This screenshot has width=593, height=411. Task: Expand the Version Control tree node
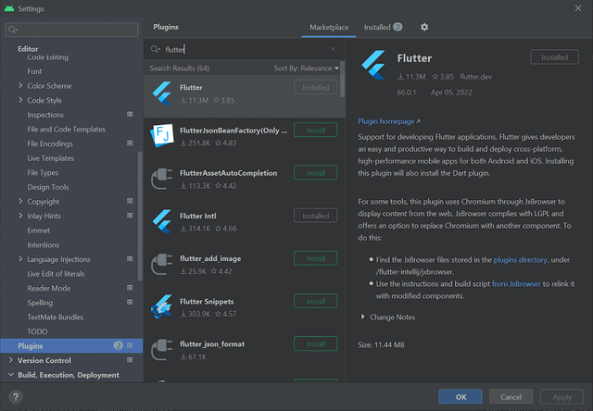click(x=11, y=360)
